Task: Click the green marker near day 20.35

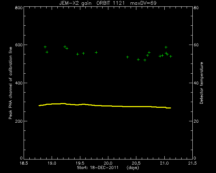Action: tap(128, 57)
